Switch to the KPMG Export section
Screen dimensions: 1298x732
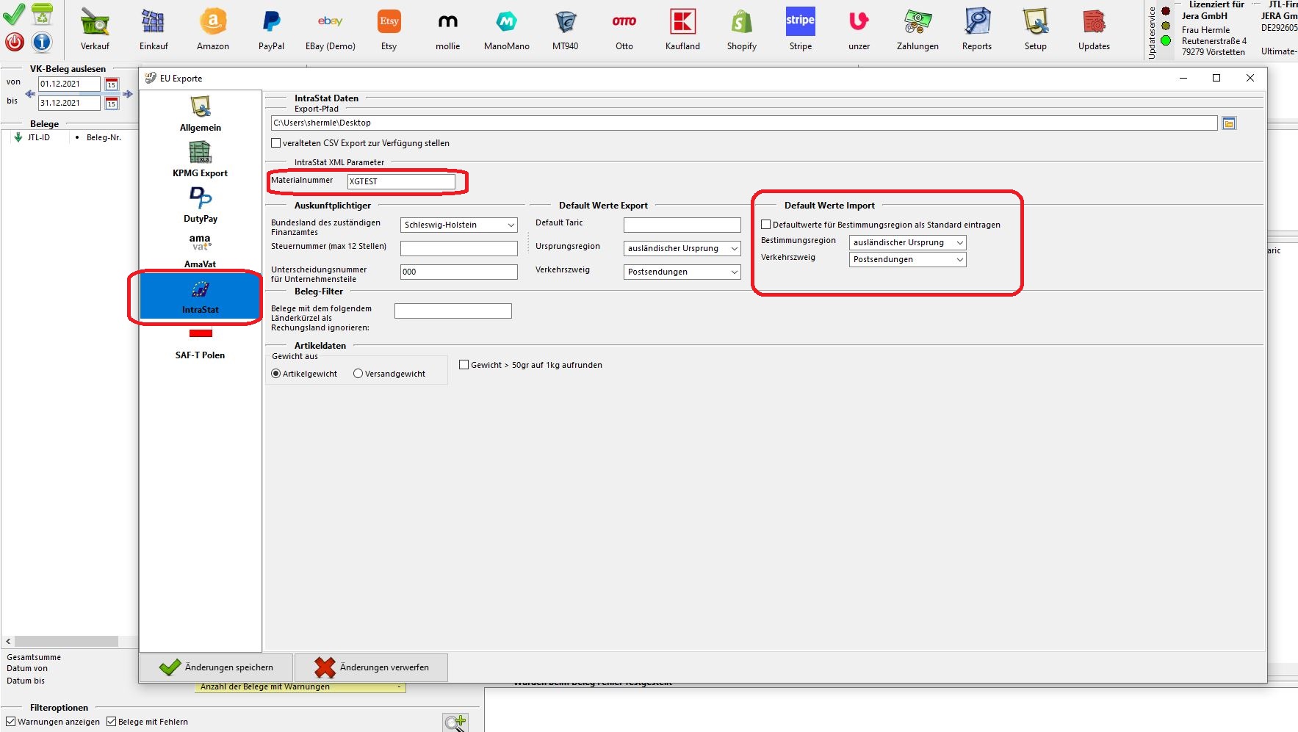click(200, 159)
